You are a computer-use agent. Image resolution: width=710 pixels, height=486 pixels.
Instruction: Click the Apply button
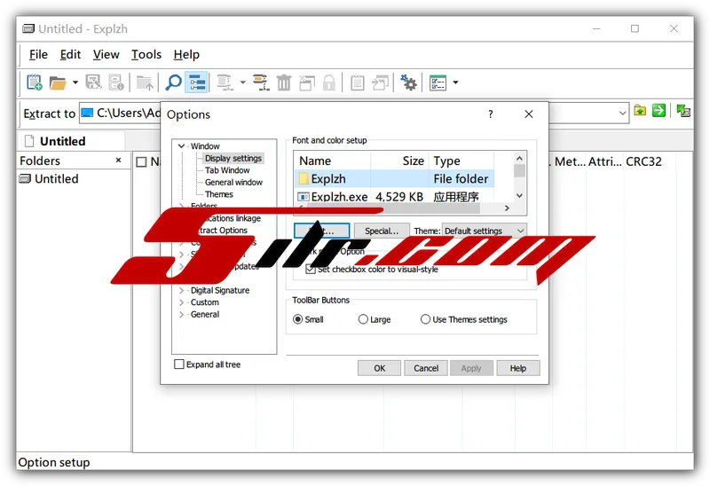coord(471,368)
